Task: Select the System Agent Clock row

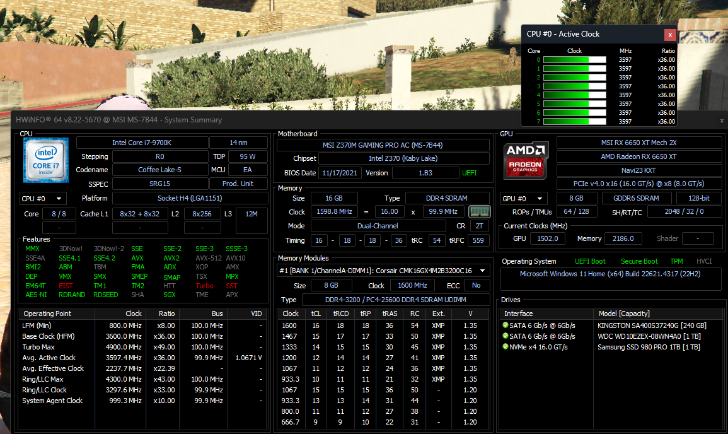Action: [x=142, y=401]
